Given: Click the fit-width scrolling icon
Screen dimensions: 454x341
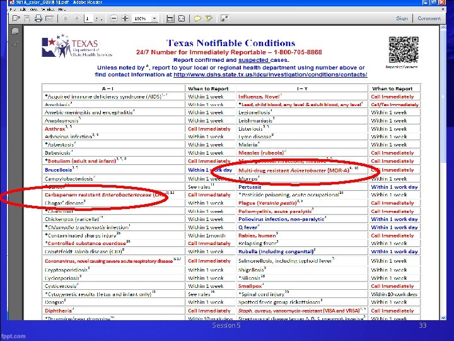Looking at the screenshot, I should [170, 18].
